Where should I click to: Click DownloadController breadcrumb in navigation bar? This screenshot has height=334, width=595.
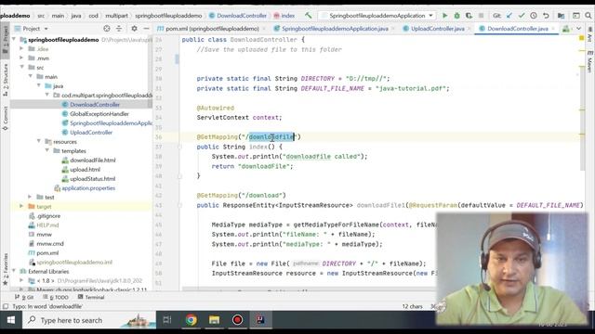point(238,16)
